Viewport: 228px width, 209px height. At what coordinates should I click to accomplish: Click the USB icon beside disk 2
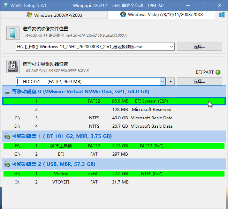pyautogui.click(x=7, y=164)
